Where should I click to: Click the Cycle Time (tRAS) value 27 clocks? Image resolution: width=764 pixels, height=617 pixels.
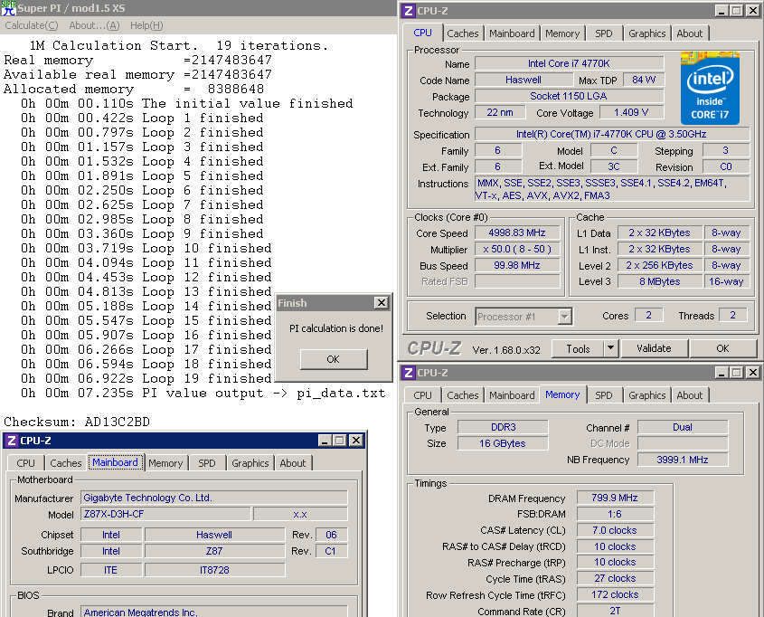pyautogui.click(x=615, y=578)
